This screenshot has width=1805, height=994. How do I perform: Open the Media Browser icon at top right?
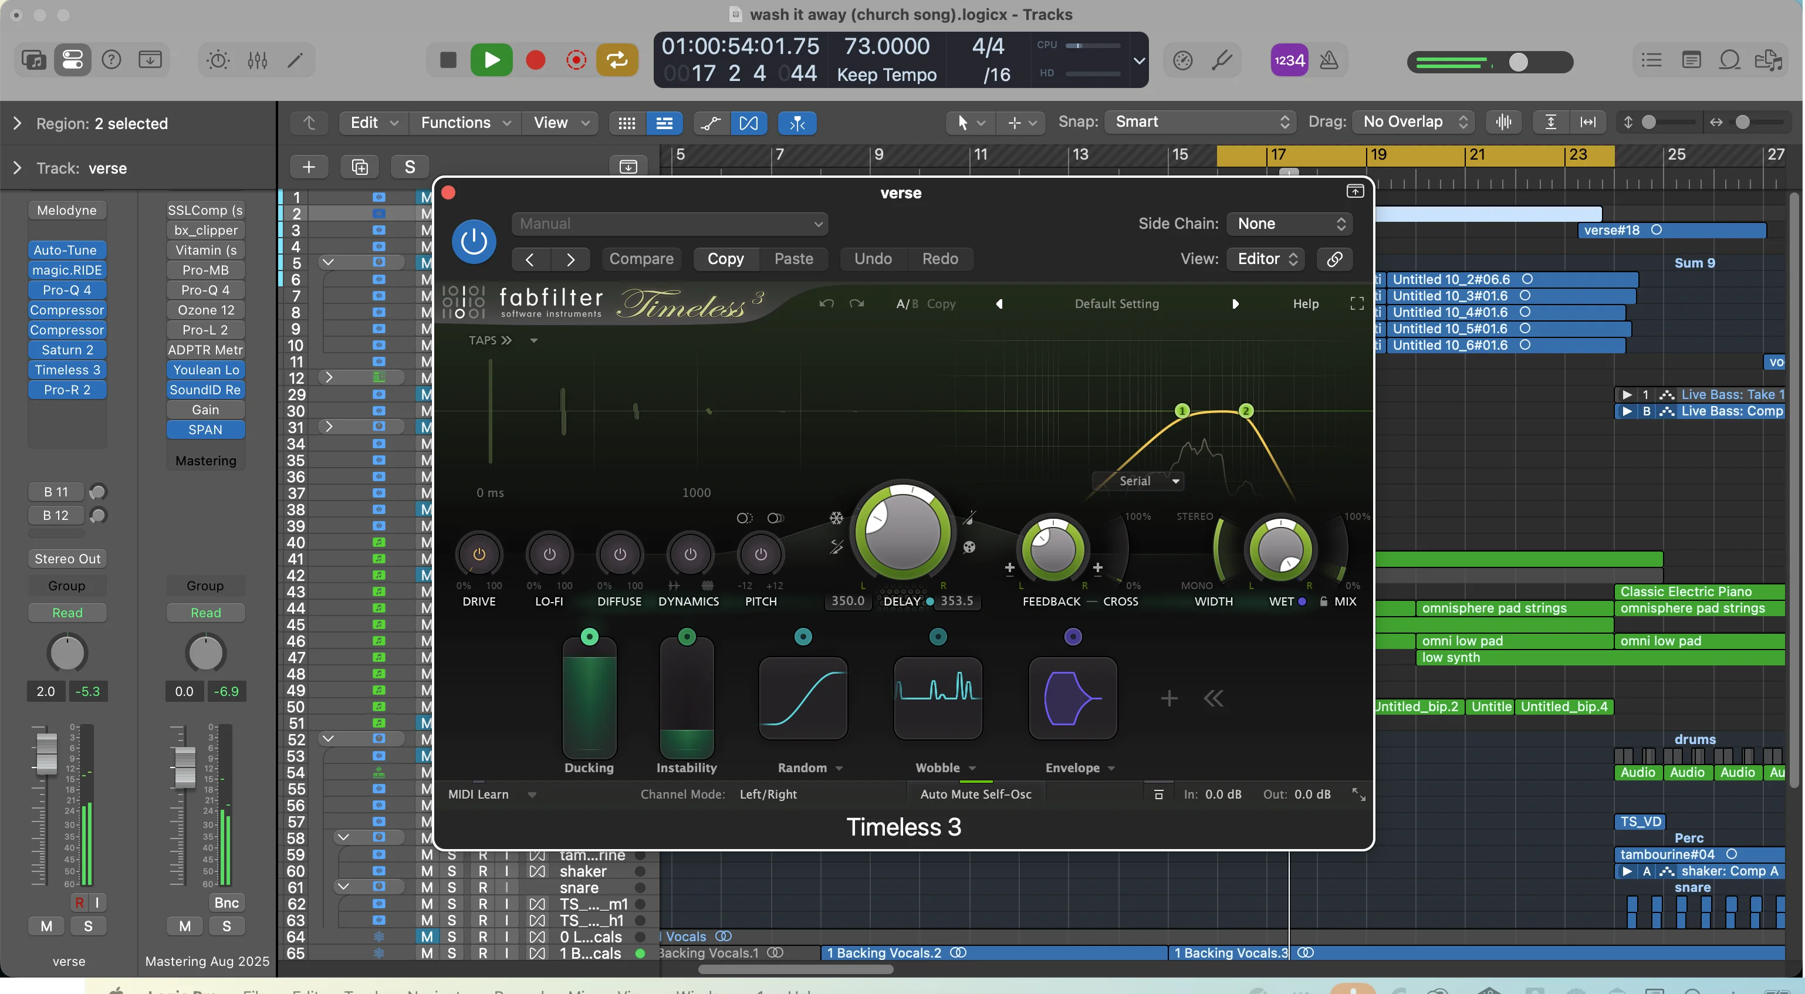pos(1772,61)
